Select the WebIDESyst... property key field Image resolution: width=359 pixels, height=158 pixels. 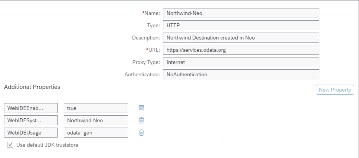[x=31, y=120]
